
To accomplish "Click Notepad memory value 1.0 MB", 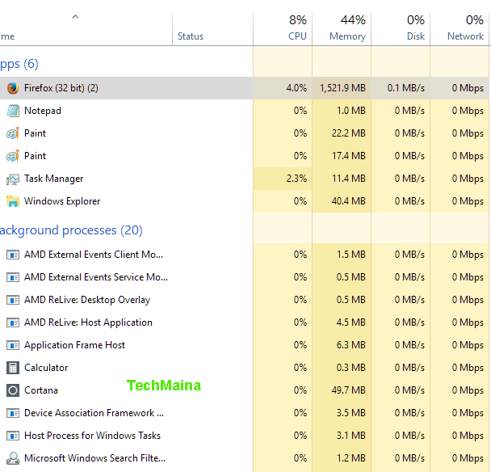I will pyautogui.click(x=351, y=111).
